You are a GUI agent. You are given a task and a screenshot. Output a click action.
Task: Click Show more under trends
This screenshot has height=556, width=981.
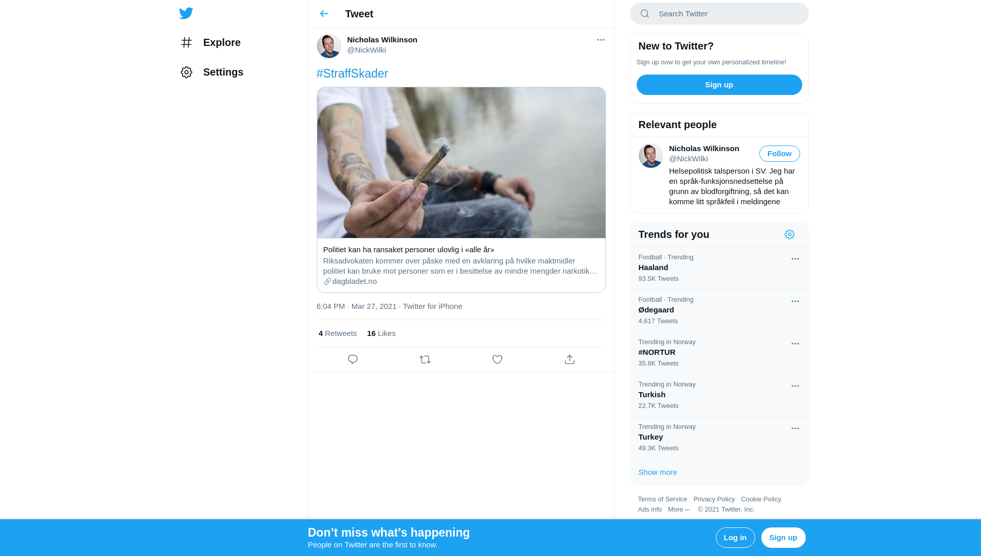(657, 472)
